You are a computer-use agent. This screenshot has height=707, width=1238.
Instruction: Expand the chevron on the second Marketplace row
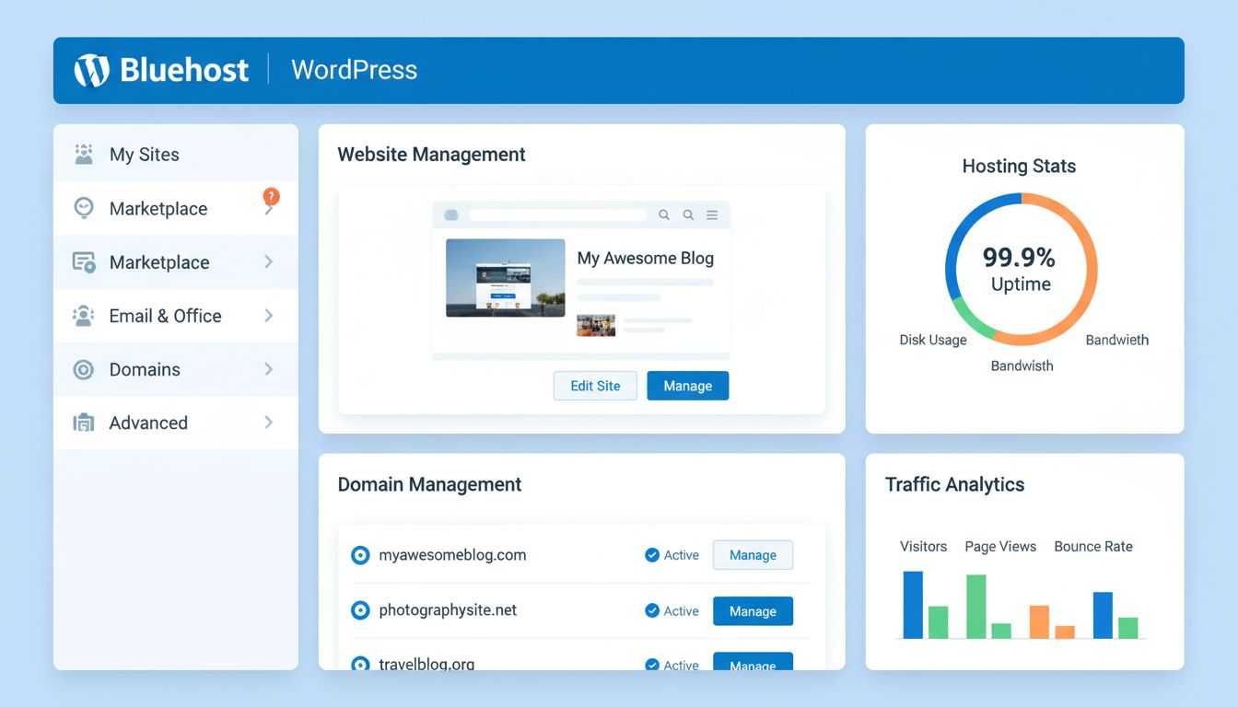[x=269, y=262]
